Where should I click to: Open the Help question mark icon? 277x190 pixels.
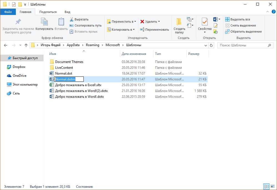273,12
